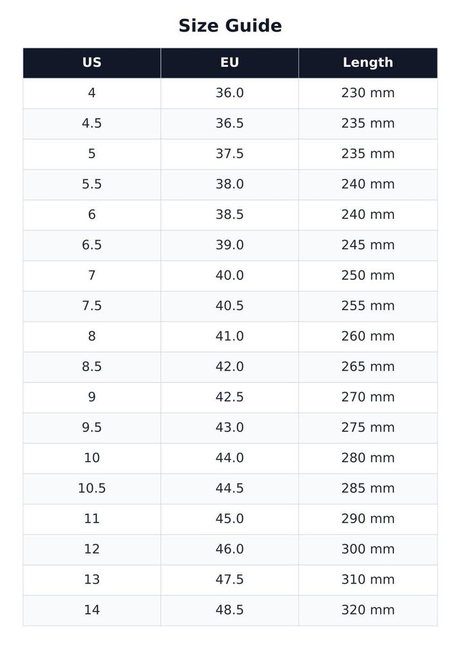The image size is (461, 659).
Task: Click the US column header
Action: click(x=91, y=62)
